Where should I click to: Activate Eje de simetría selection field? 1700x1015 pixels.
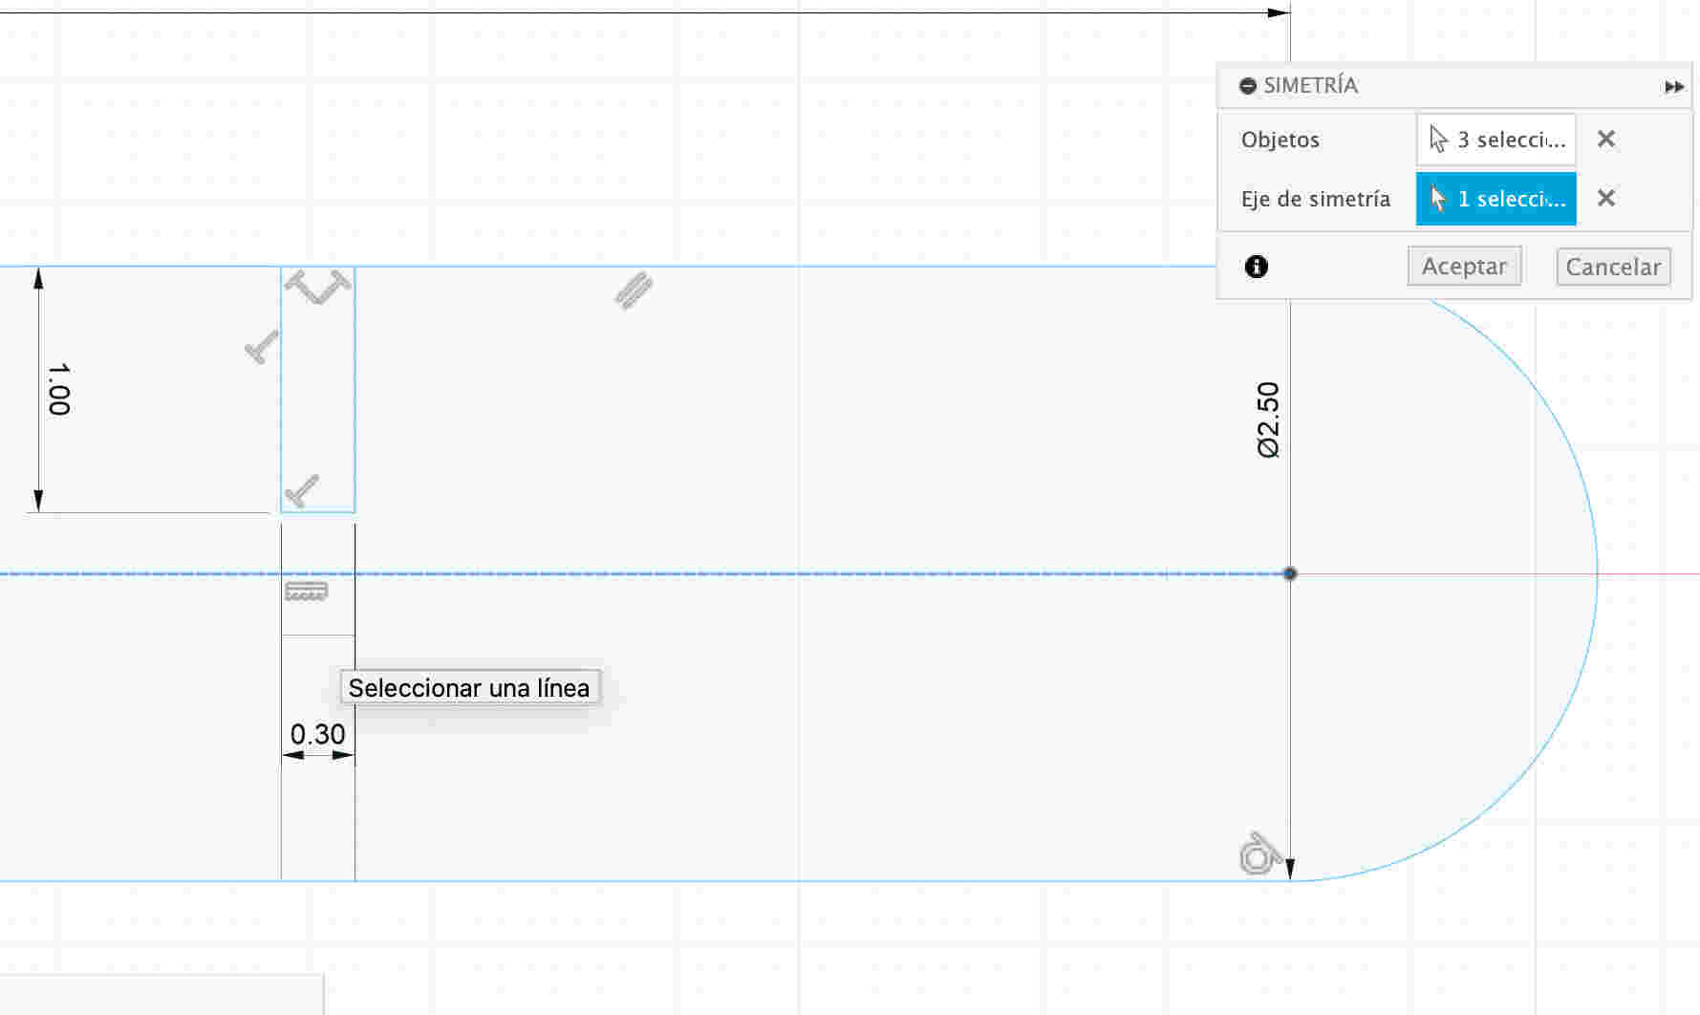tap(1496, 199)
